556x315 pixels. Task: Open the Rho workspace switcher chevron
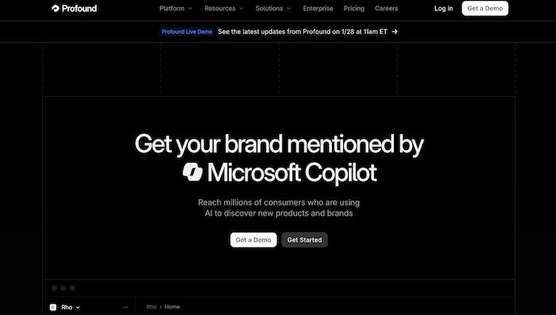click(x=78, y=308)
